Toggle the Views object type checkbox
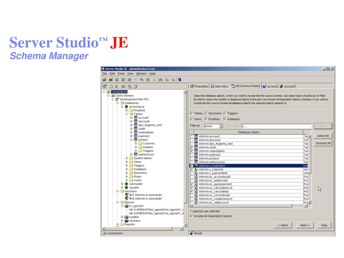The image size is (344, 258). [191, 119]
